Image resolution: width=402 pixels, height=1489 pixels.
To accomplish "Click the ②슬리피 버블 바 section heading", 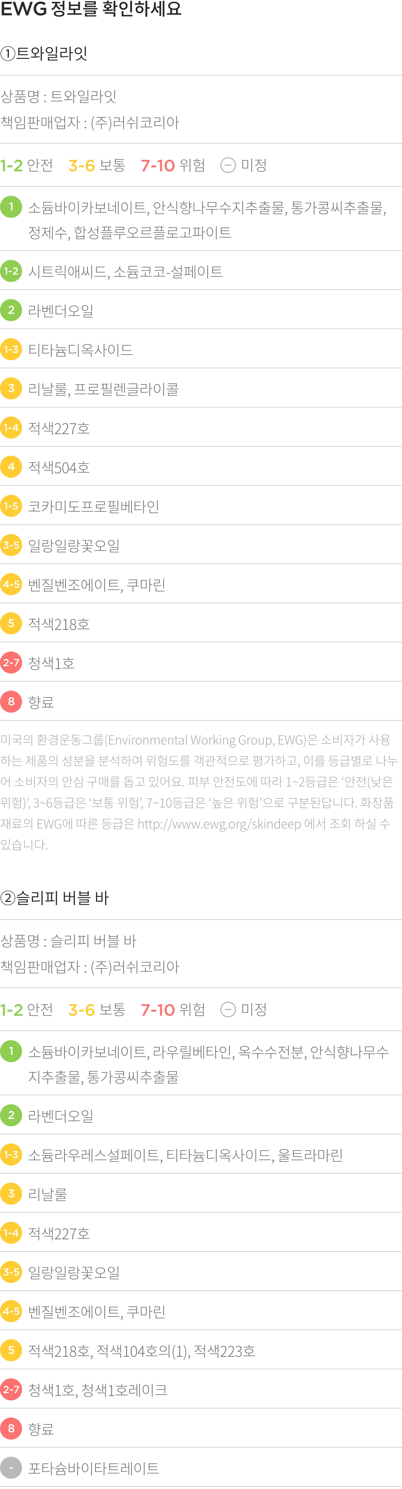I will point(55,898).
